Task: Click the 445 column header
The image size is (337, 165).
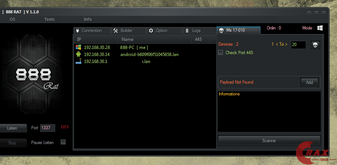Action: [x=200, y=39]
